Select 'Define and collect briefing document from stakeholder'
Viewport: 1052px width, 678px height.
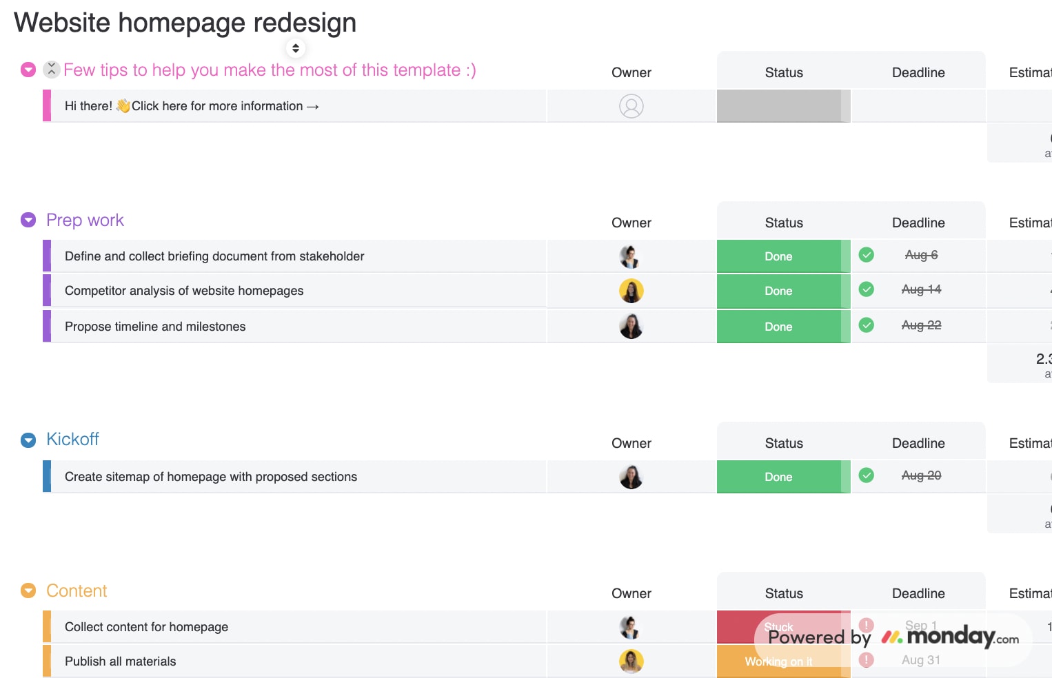pos(214,256)
